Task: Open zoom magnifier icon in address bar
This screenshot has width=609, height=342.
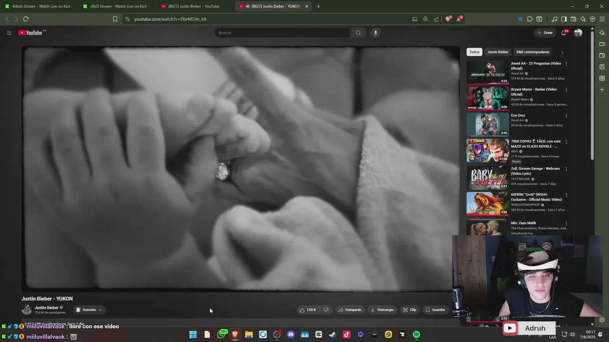Action: (425, 19)
